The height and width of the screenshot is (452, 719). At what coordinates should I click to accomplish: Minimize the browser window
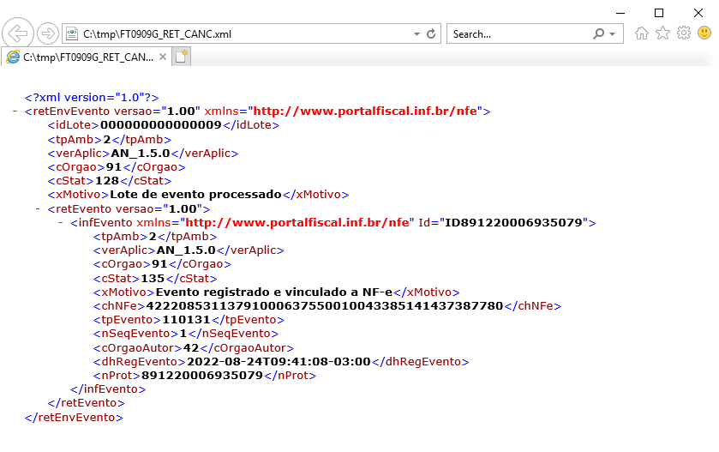(620, 13)
